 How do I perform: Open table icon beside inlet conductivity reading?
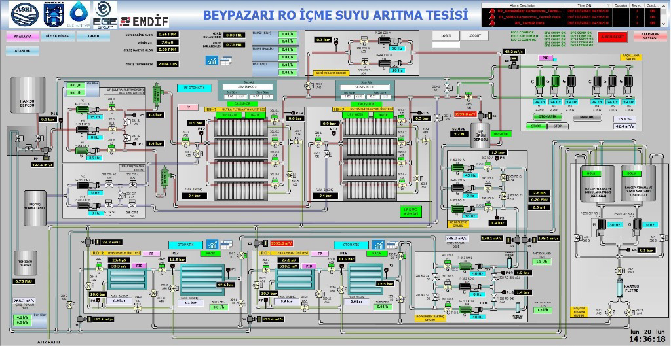click(225, 61)
